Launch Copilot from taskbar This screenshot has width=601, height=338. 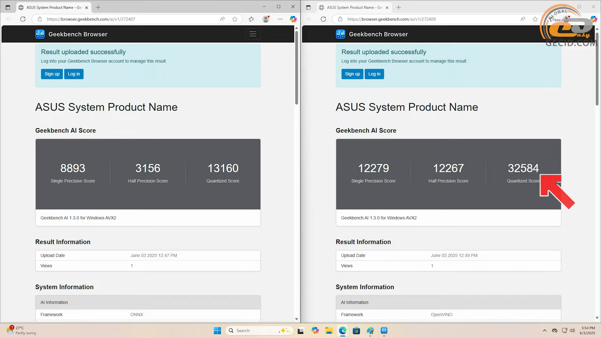coord(315,330)
